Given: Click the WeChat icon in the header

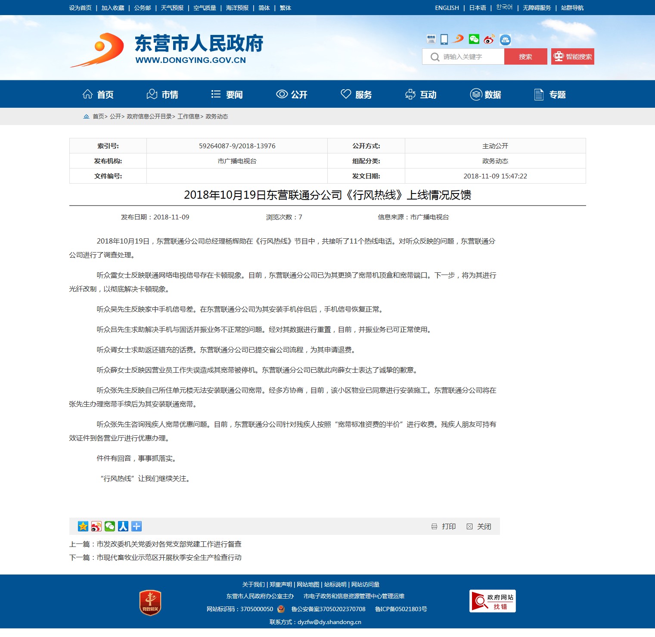Looking at the screenshot, I should click(x=474, y=40).
